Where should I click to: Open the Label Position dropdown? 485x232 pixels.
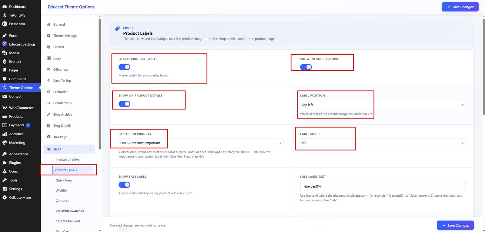383,105
